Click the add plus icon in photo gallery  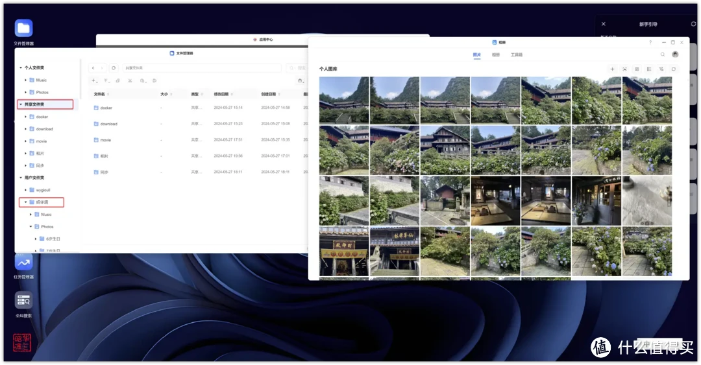click(612, 69)
